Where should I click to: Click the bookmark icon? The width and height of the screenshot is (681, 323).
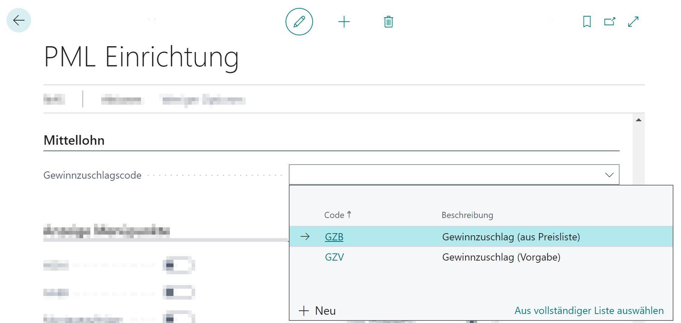pyautogui.click(x=587, y=22)
